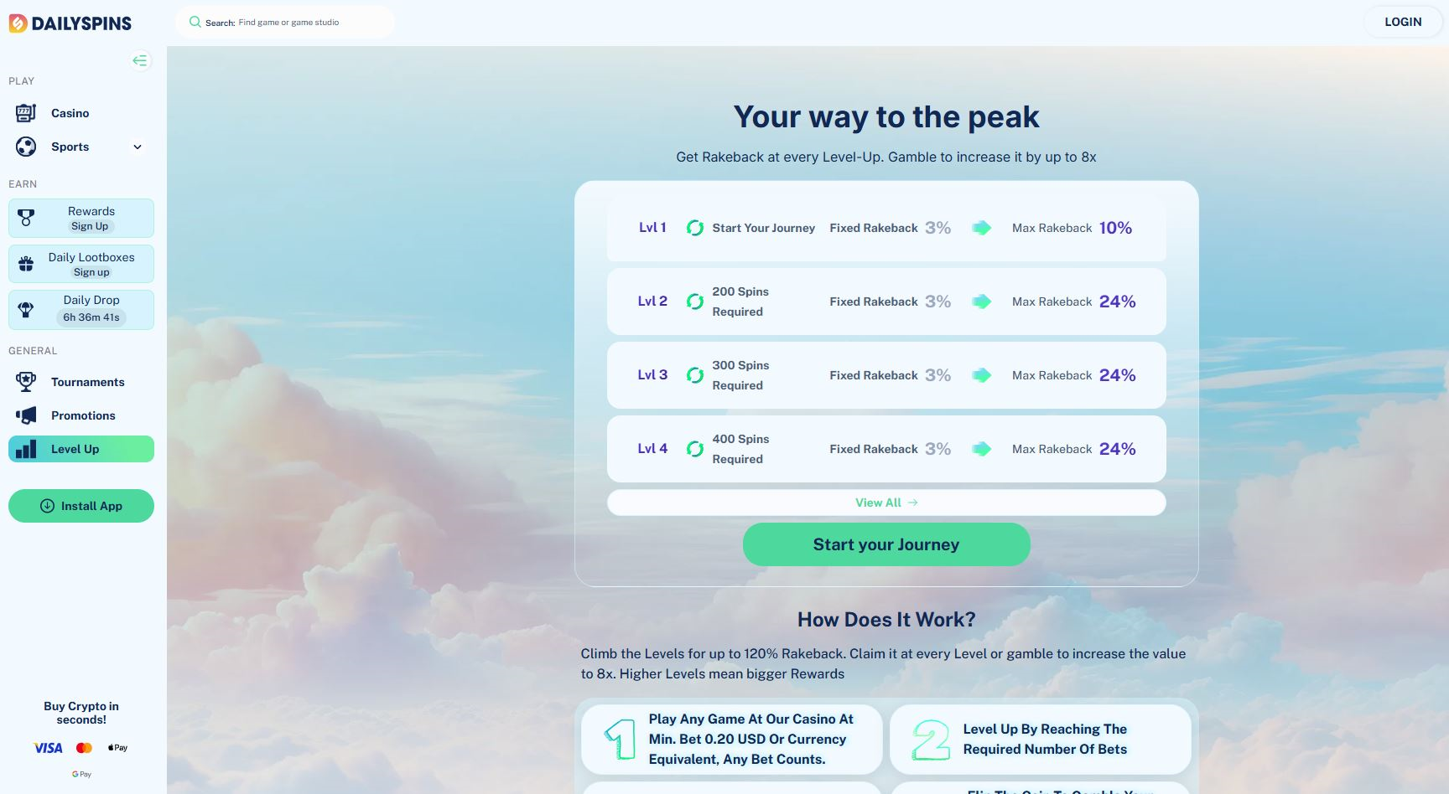Click the Daily Lootboxes gift icon
The height and width of the screenshot is (794, 1449).
tap(26, 264)
